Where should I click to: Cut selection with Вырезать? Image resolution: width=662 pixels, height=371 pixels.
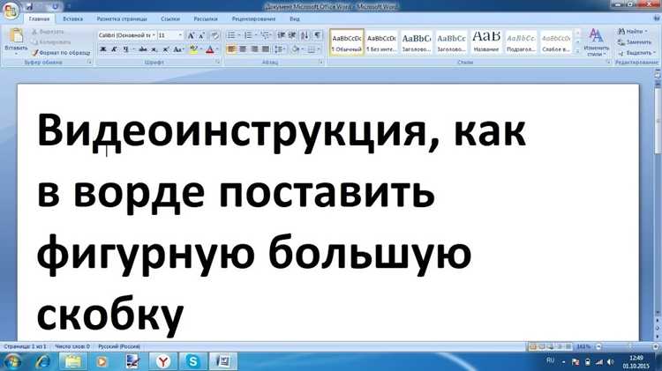pos(49,32)
